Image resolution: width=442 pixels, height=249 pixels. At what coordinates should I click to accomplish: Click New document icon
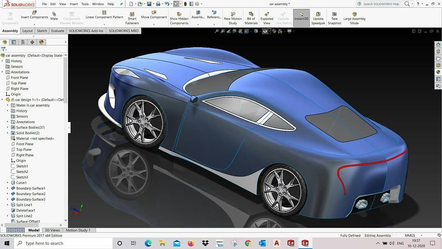(131, 4)
